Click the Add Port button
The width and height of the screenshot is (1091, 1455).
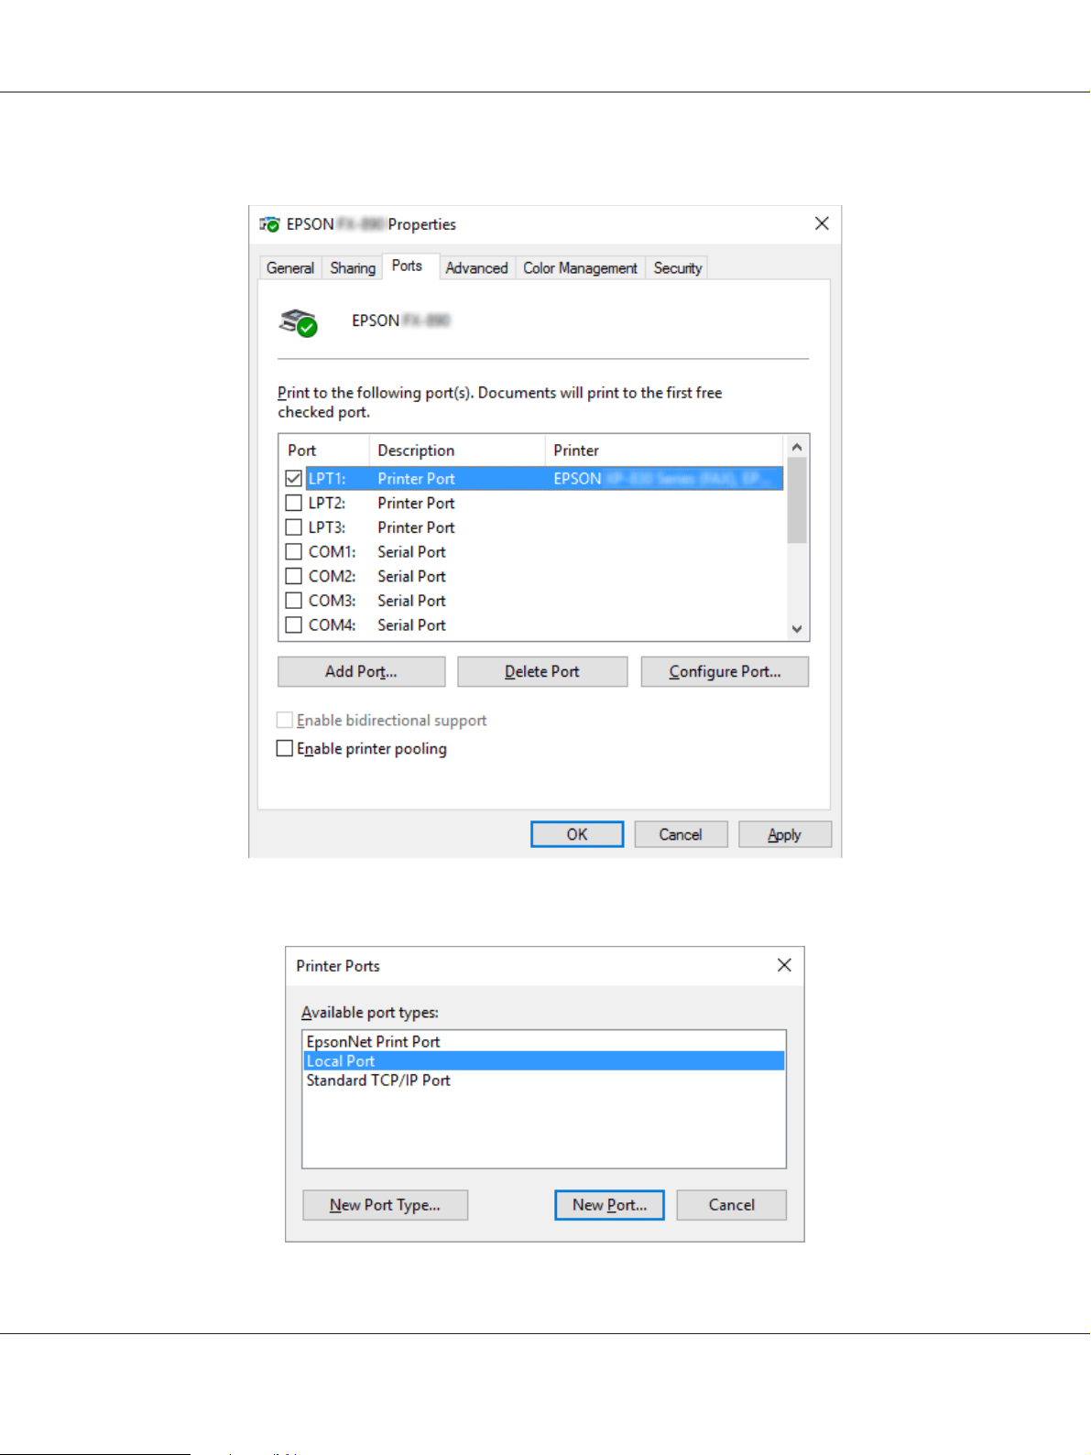point(361,671)
